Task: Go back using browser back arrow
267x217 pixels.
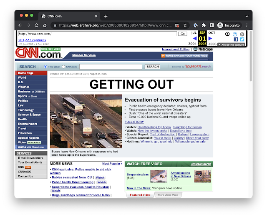Action: (x=20, y=25)
